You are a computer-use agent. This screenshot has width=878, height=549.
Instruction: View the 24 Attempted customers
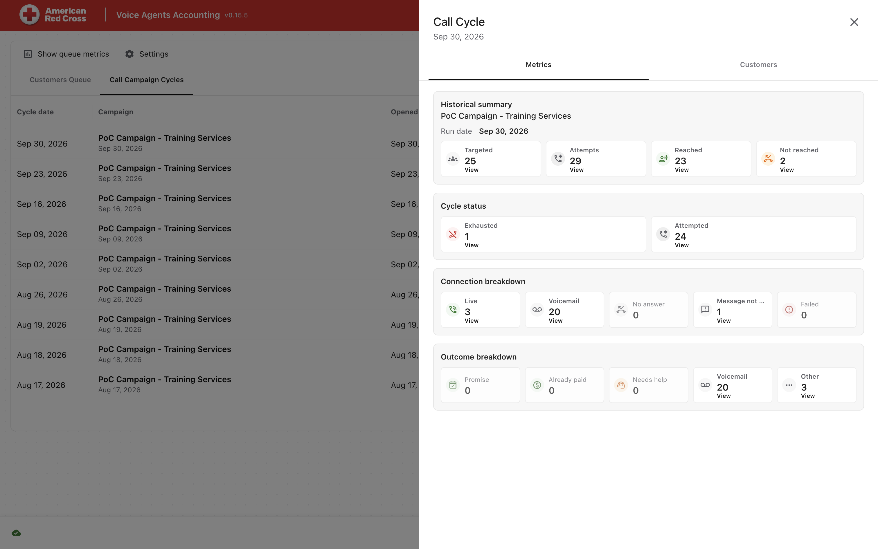(x=681, y=245)
